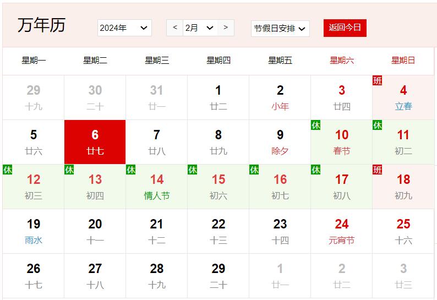The image size is (437, 300).
Task: Select February 23 十四
Action: point(280,231)
